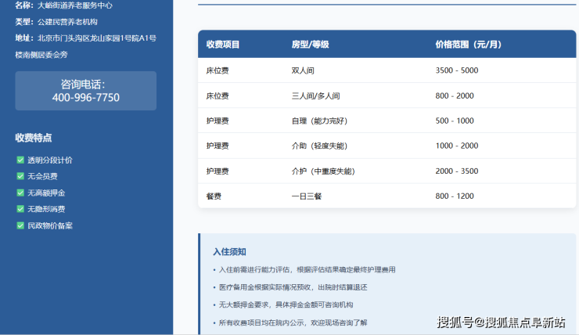The width and height of the screenshot is (579, 335).
Task: Select the 800 - 1200 price cell
Action: [455, 196]
